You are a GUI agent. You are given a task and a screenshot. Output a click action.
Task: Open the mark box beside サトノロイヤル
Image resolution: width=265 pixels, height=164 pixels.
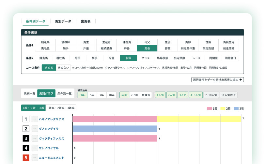coord(35,148)
